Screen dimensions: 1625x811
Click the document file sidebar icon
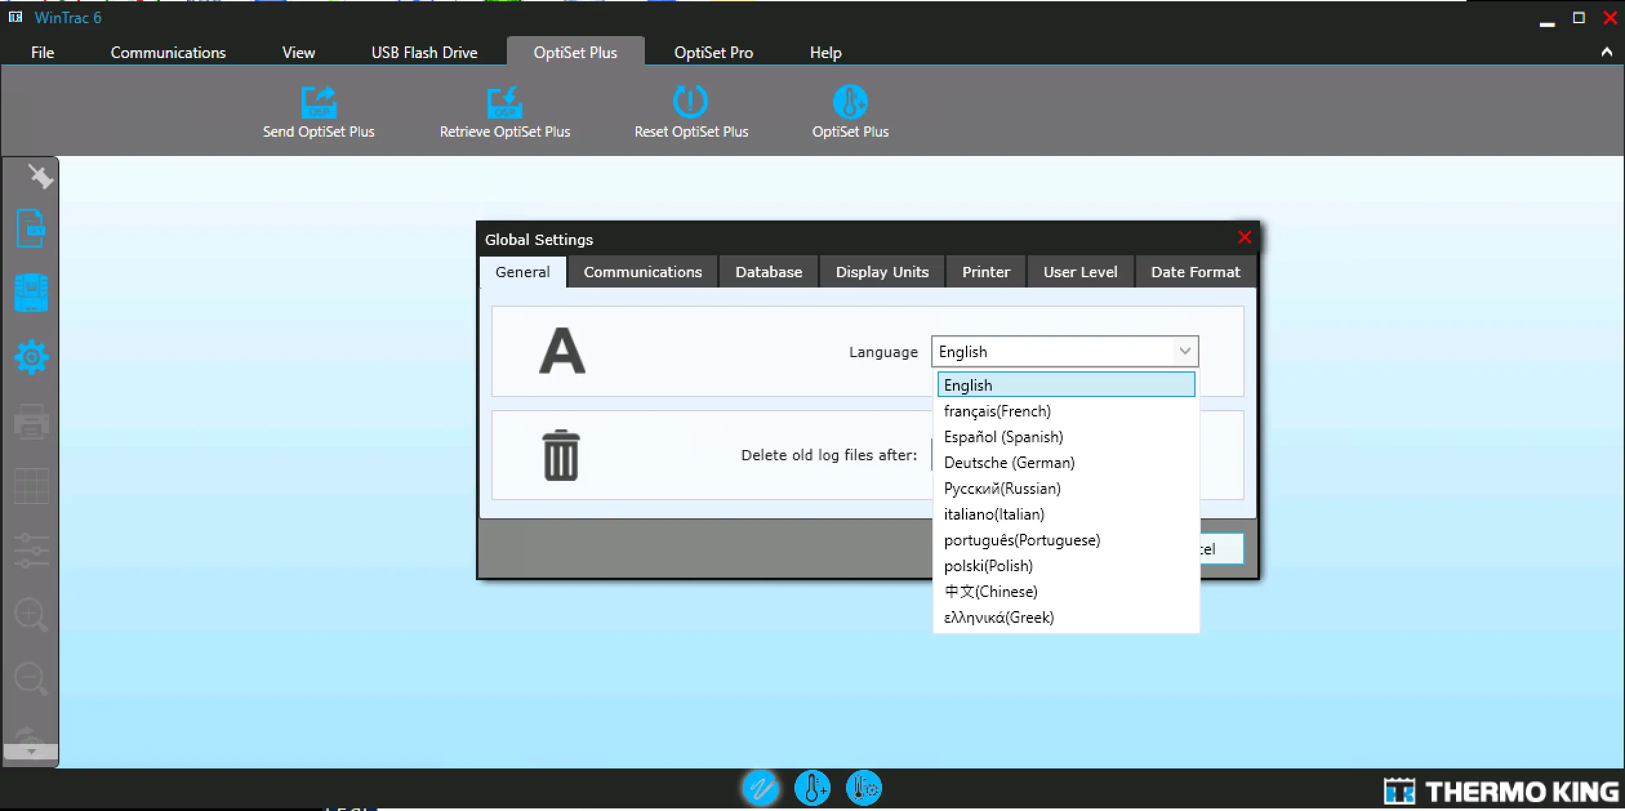[30, 228]
